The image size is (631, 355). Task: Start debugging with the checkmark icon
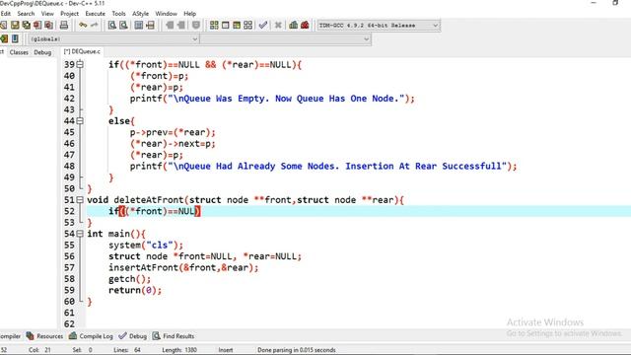(263, 26)
